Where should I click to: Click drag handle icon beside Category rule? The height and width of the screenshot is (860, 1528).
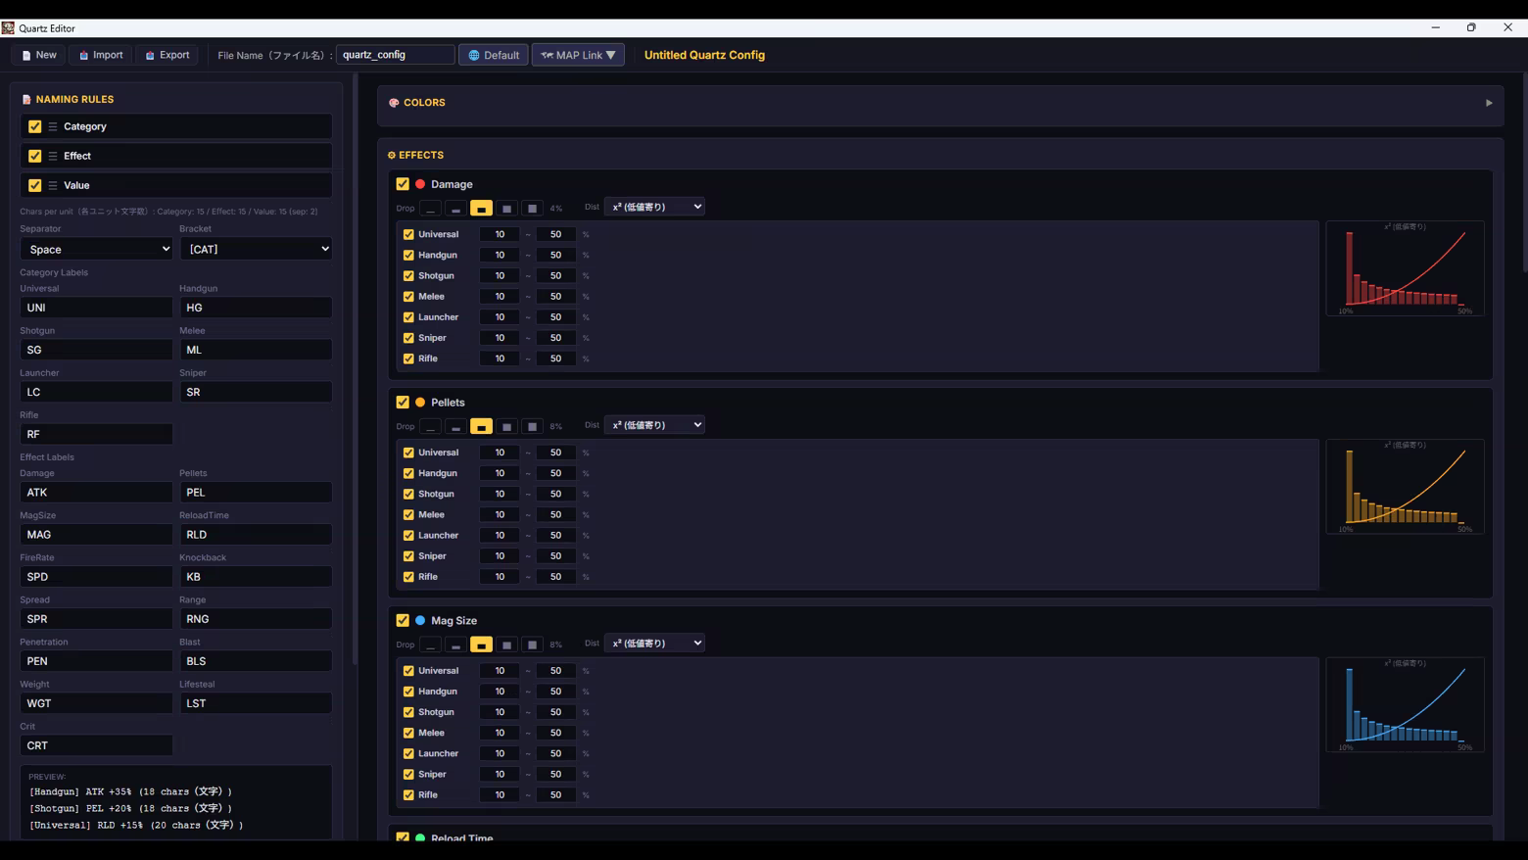point(53,126)
